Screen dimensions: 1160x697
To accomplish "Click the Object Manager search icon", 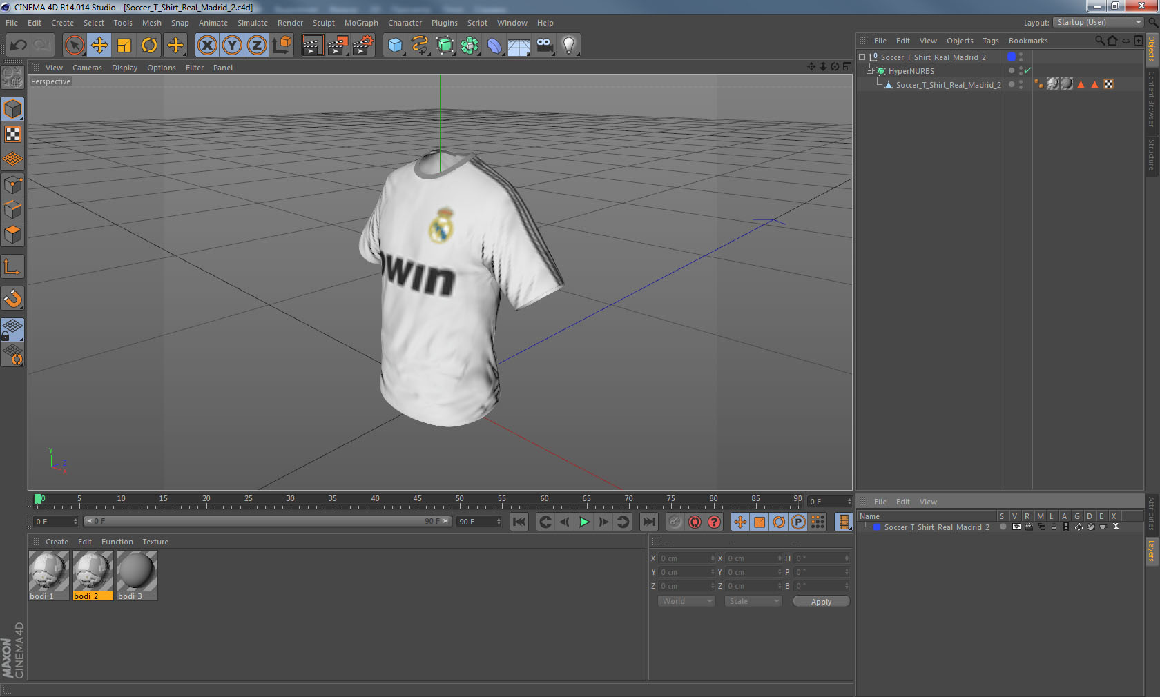I will click(1099, 41).
